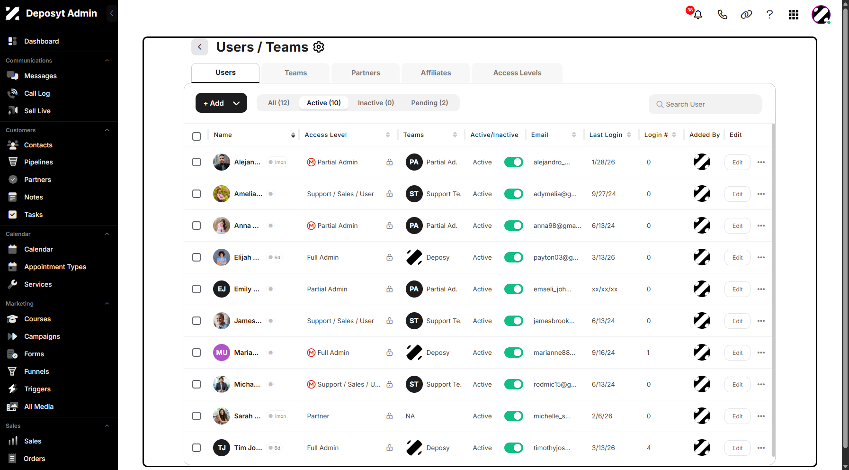The image size is (849, 470).
Task: Filter users by Inactive (0)
Action: pos(376,103)
